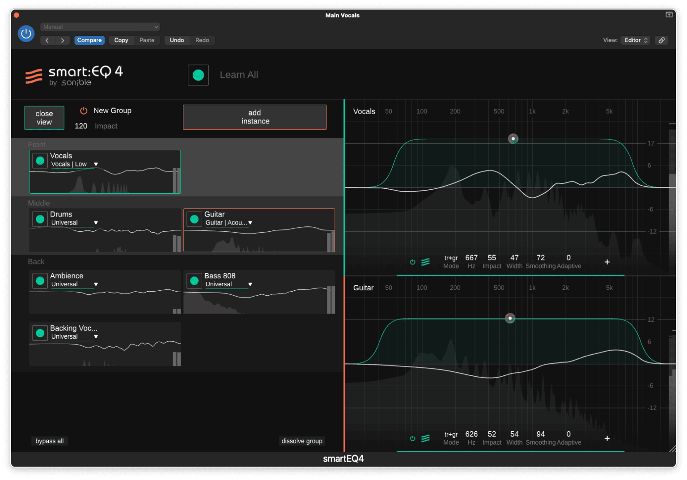This screenshot has height=480, width=687.
Task: Click dissolve group at the bottom
Action: click(301, 441)
